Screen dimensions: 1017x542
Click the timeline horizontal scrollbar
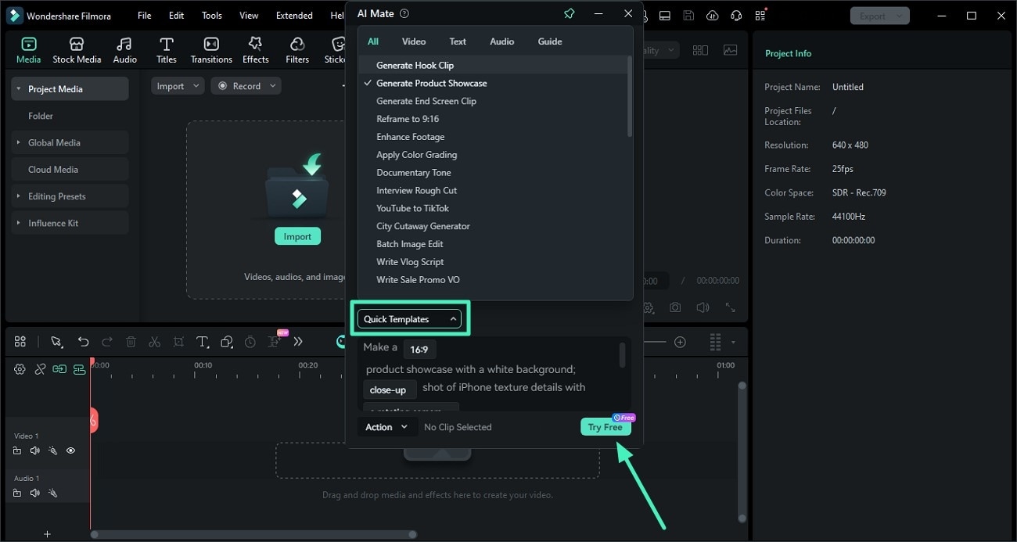pyautogui.click(x=253, y=535)
